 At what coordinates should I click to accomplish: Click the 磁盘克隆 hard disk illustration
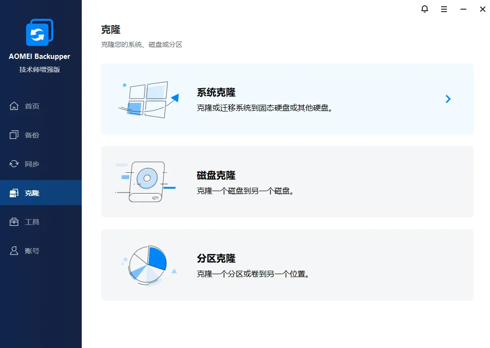click(146, 182)
